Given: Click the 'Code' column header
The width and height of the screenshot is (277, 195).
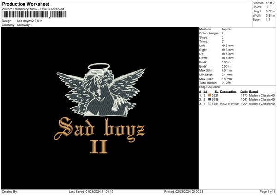Looking at the screenshot, I should click(244, 92).
